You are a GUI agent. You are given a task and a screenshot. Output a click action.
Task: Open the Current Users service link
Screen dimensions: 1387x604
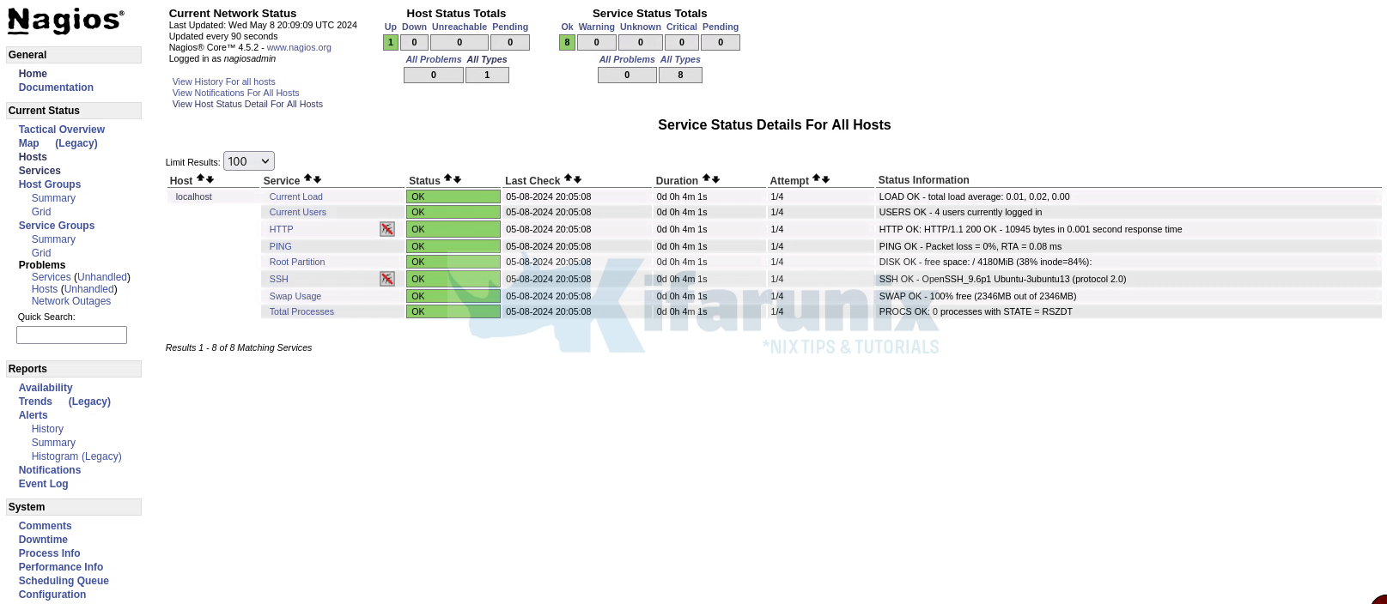point(298,212)
